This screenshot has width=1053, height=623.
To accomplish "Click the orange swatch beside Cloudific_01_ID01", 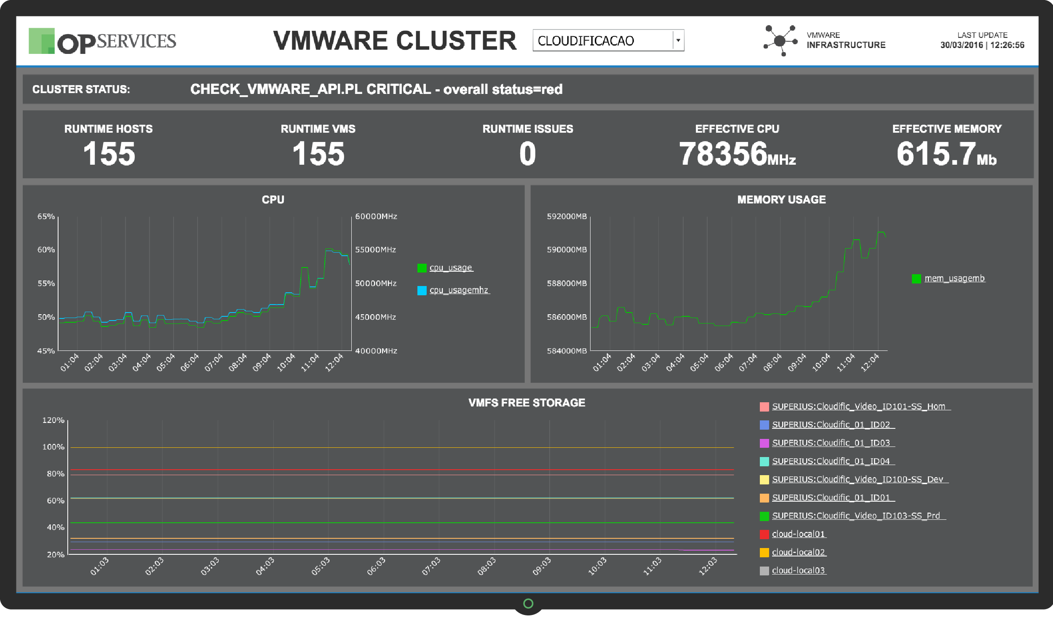I will 764,498.
